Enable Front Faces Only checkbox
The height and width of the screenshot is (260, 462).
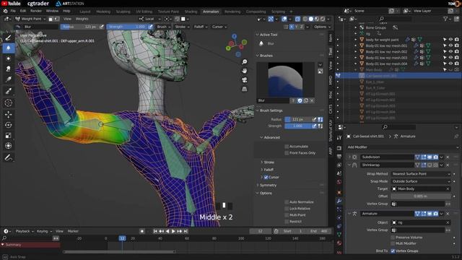[x=287, y=153]
